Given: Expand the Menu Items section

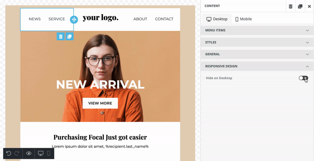Looking at the screenshot, I should click(257, 31).
